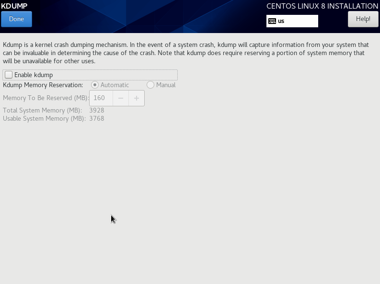Click the Kdump description paragraph

point(186,53)
